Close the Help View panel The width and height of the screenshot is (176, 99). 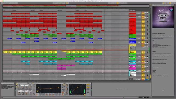174,5
